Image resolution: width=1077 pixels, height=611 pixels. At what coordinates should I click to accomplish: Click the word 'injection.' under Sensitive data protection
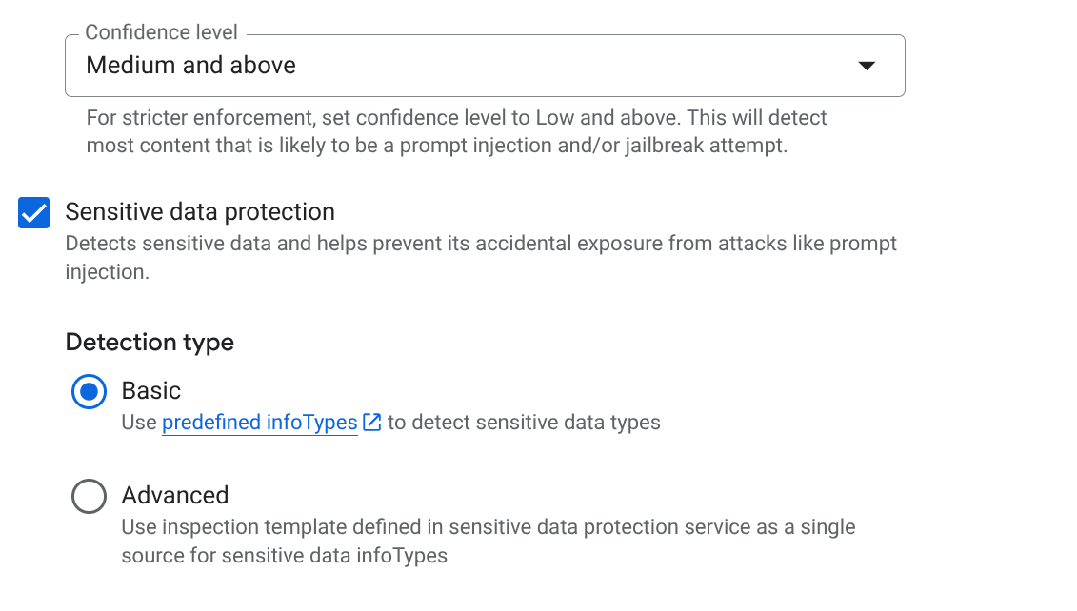point(107,272)
